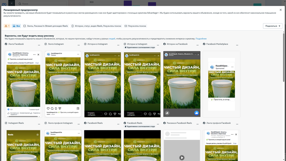Close the Расширенный предпросмотр dialog
The height and width of the screenshot is (161, 286).
pyautogui.click(x=281, y=10)
